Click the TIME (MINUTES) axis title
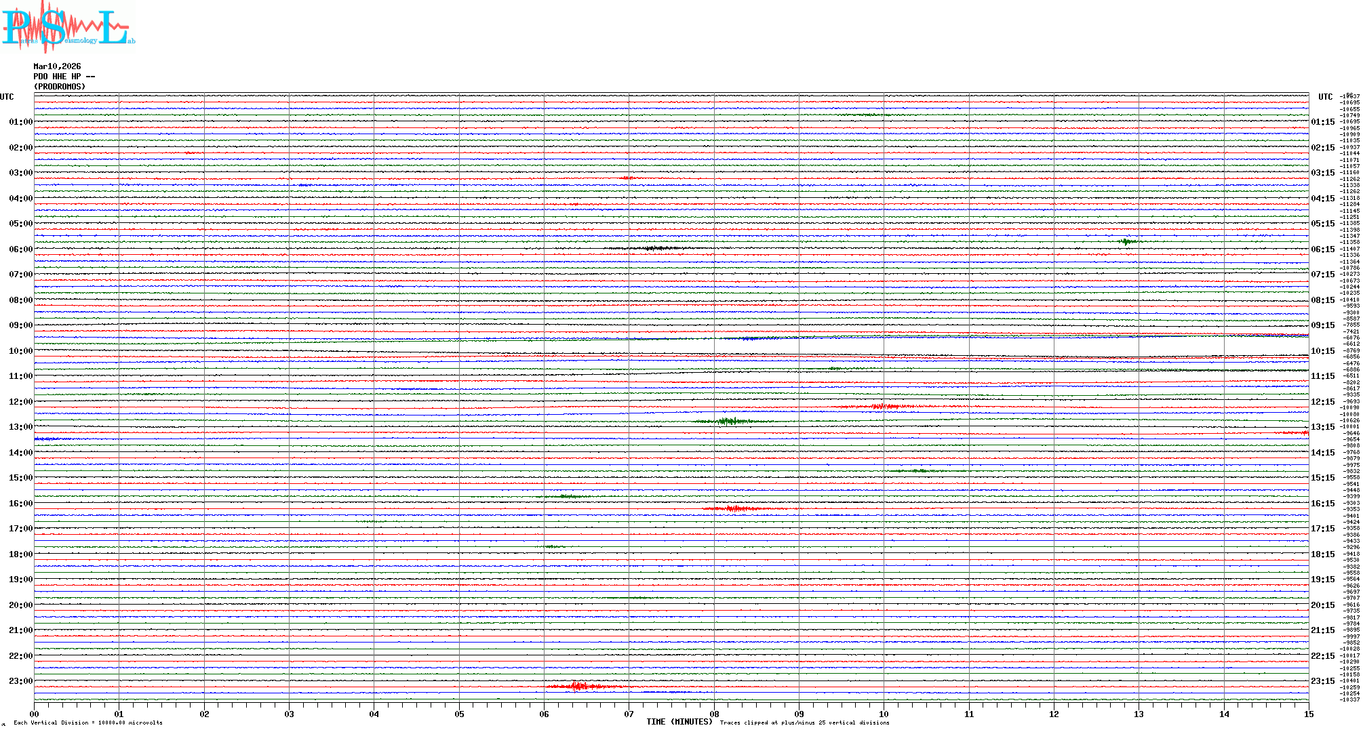Image resolution: width=1363 pixels, height=732 pixels. (x=679, y=722)
